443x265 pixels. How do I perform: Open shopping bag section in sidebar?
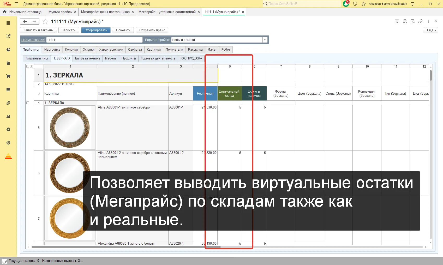(x=8, y=63)
